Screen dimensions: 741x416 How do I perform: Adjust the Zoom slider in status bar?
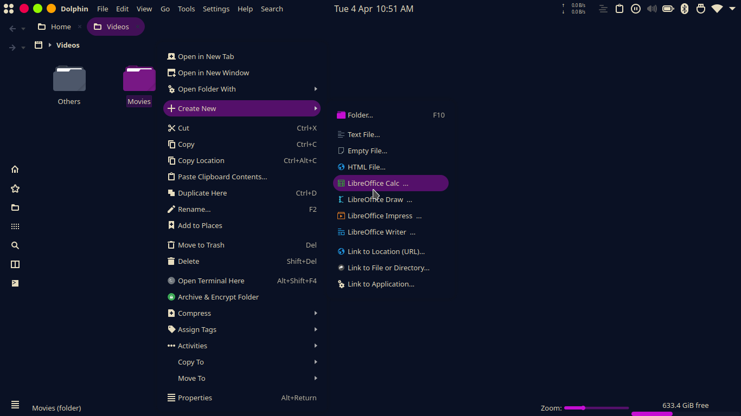point(596,408)
